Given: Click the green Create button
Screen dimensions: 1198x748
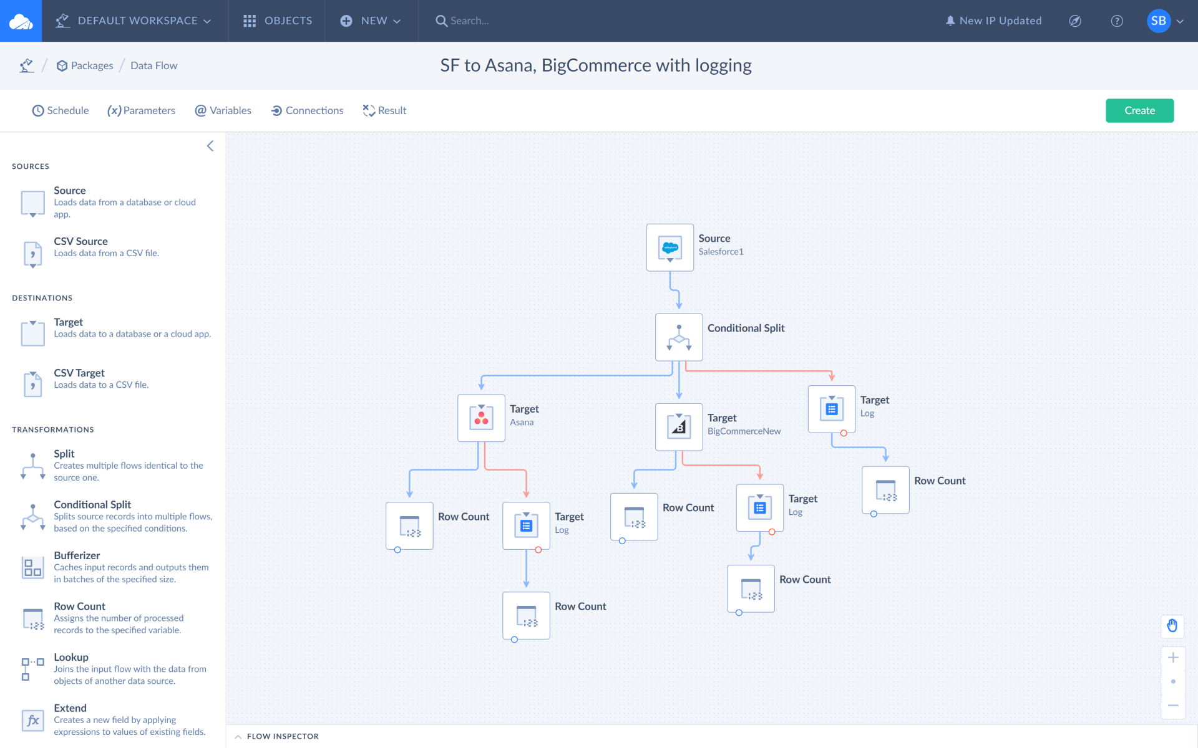Looking at the screenshot, I should coord(1139,110).
